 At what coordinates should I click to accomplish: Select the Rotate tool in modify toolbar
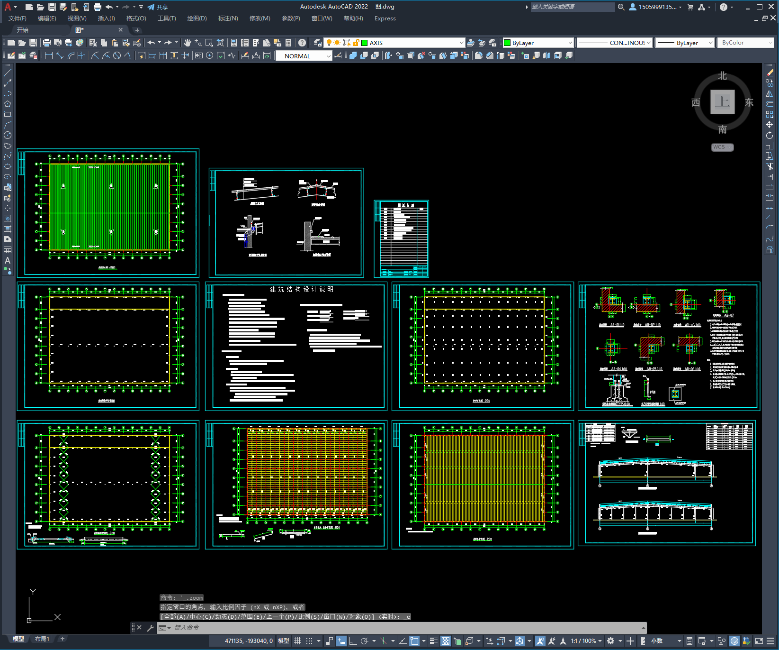[x=770, y=135]
